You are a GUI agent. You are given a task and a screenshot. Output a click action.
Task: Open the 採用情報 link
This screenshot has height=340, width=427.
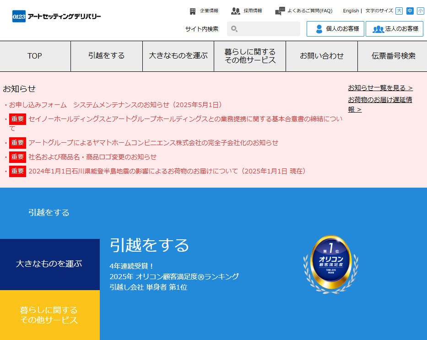pyautogui.click(x=253, y=11)
